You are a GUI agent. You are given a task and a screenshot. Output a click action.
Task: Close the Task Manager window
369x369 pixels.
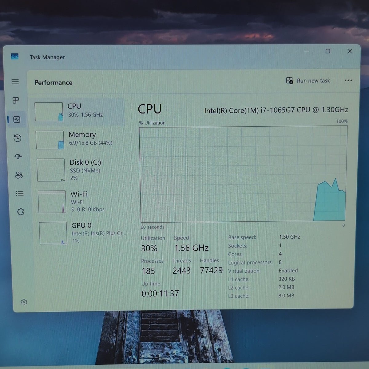point(350,51)
